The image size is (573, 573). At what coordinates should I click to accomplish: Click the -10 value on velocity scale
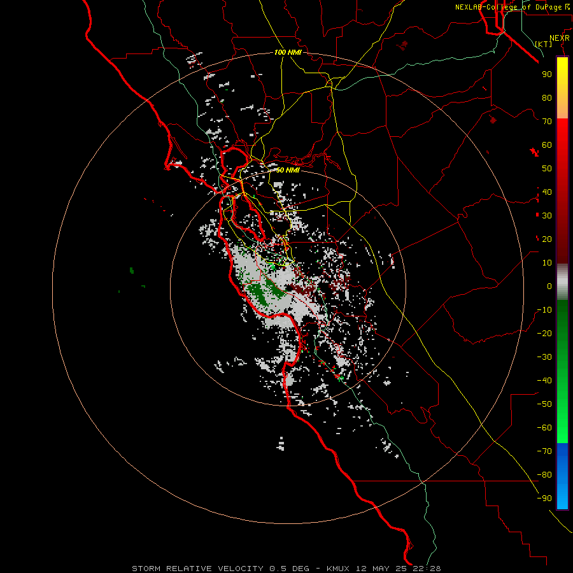pos(544,310)
